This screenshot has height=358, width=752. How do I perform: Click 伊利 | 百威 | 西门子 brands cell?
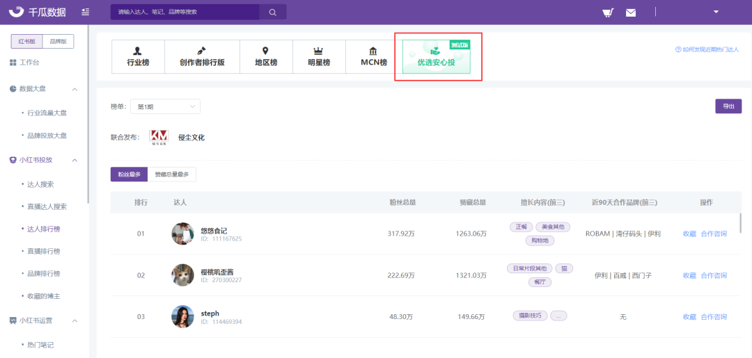(x=623, y=276)
